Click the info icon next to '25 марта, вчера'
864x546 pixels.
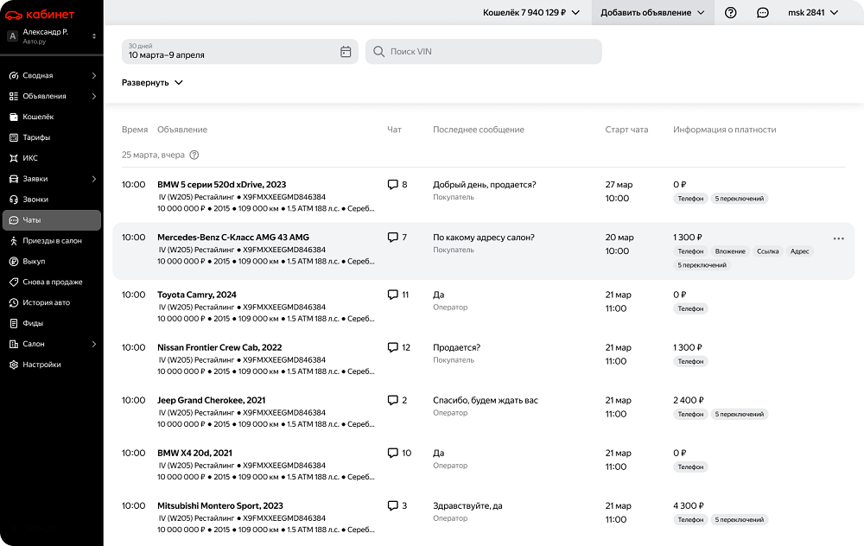[194, 156]
